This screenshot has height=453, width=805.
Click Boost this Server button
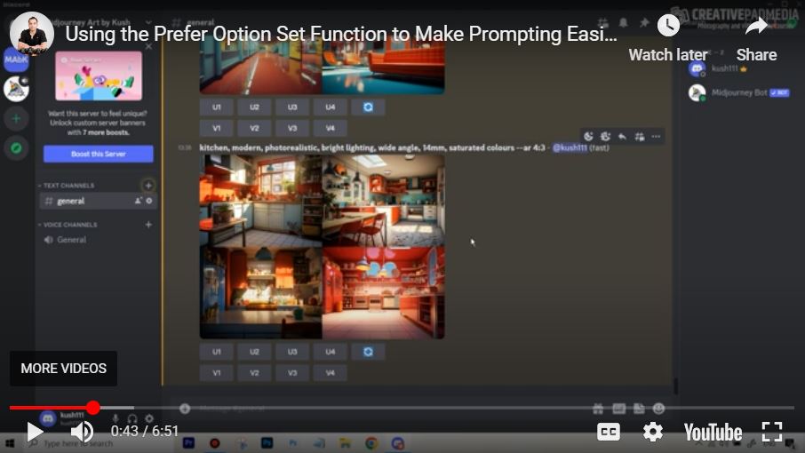tap(98, 154)
